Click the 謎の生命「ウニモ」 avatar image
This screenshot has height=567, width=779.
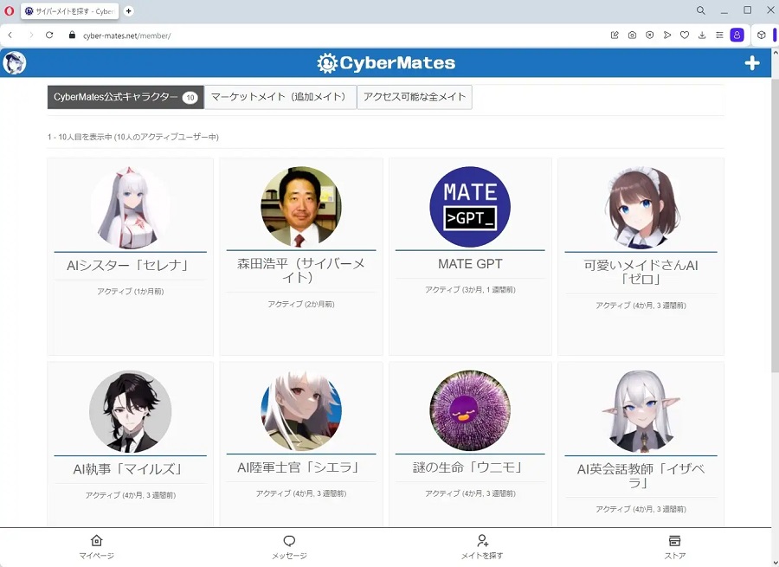point(470,411)
